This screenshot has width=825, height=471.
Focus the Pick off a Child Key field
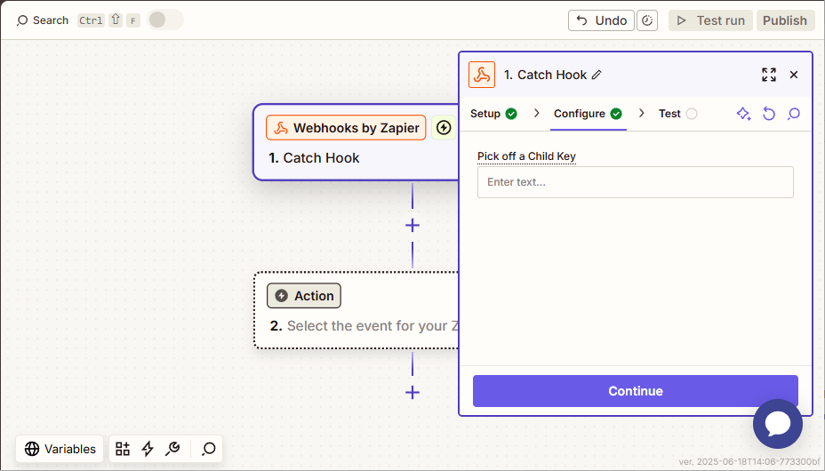click(635, 182)
